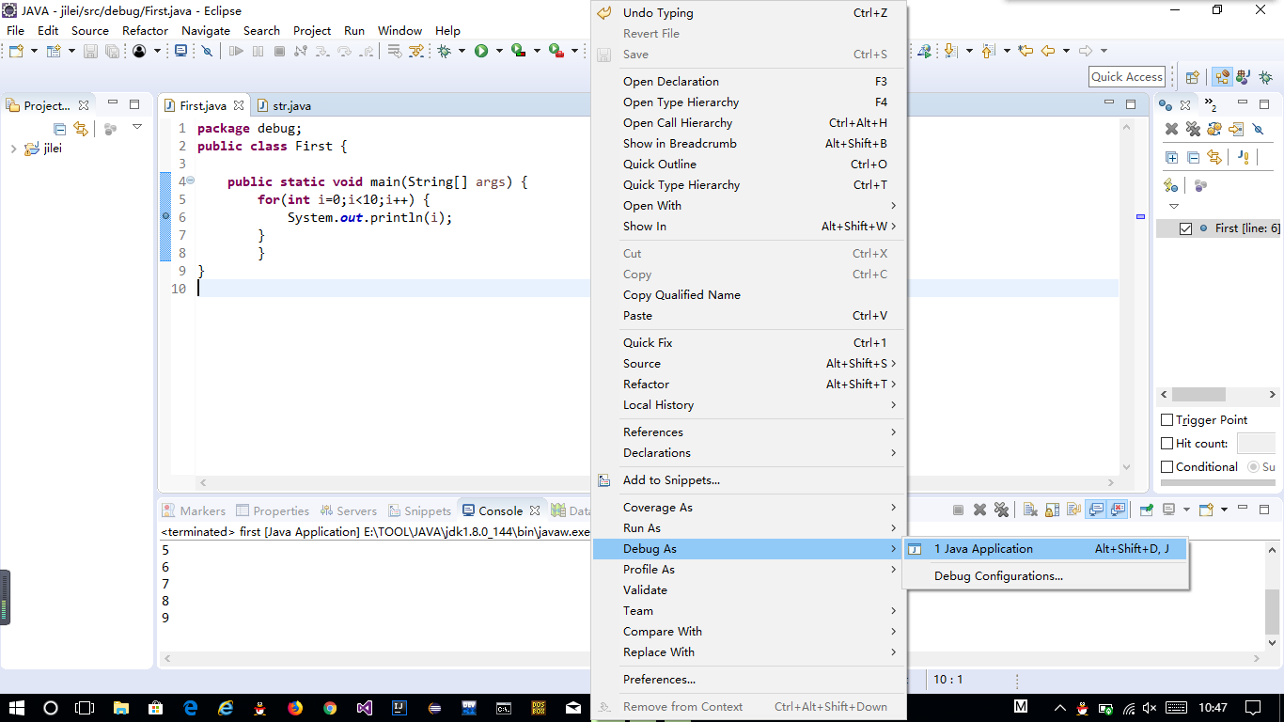Tick the Conditional checkbox

[1167, 466]
